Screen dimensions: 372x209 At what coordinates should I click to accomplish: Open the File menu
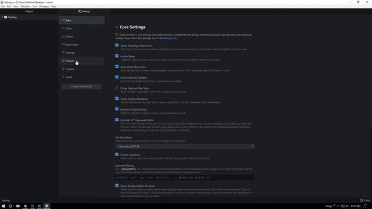tap(3, 6)
